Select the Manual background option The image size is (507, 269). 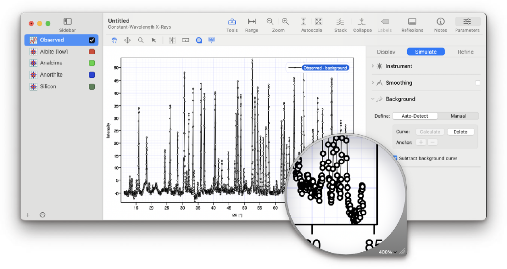pyautogui.click(x=458, y=116)
